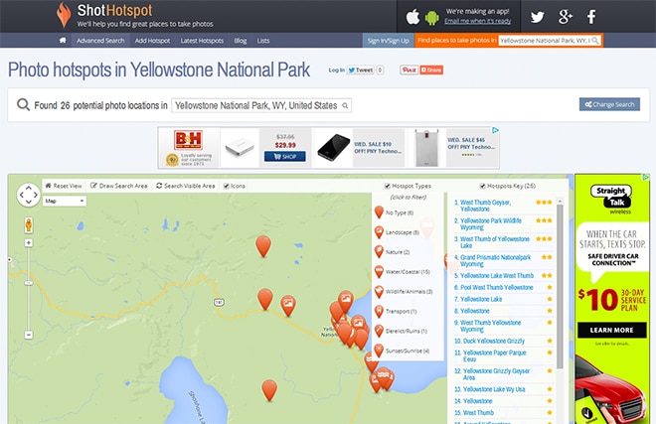Filter by Water/Coastal marker icon
656x424 pixels.
tap(379, 272)
